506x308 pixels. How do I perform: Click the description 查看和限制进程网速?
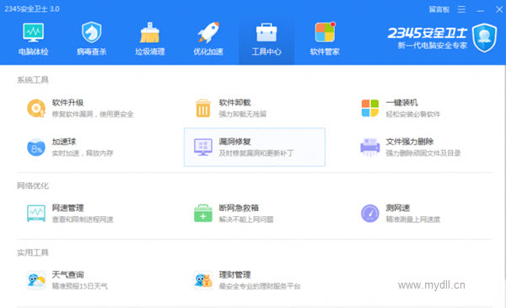tap(83, 219)
